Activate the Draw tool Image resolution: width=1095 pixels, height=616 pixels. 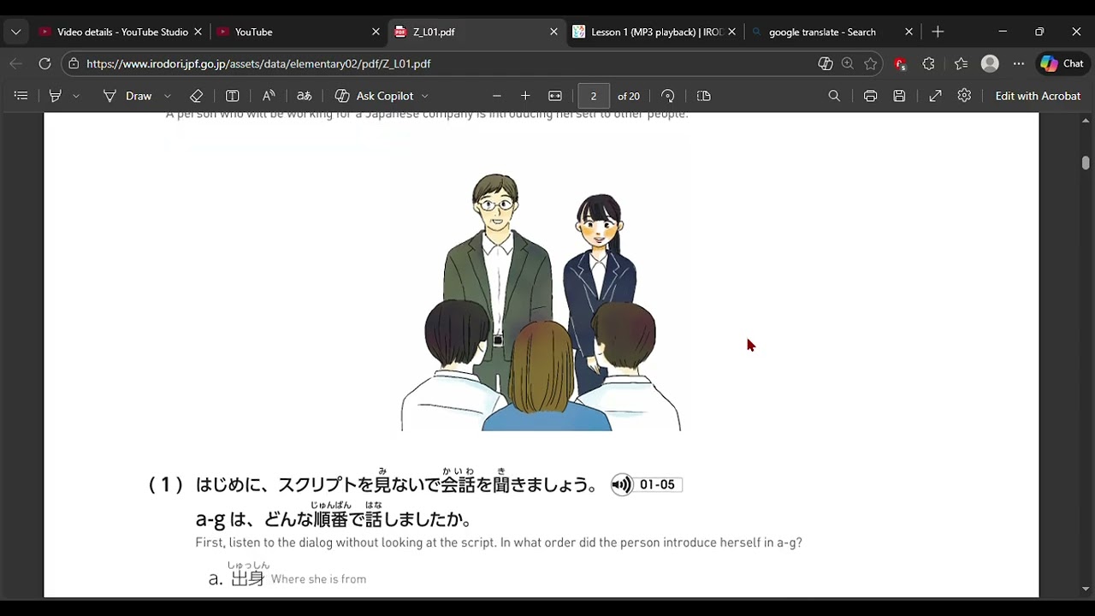[x=127, y=96]
